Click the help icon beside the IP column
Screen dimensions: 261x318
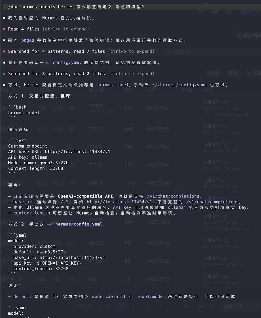pos(190,89)
